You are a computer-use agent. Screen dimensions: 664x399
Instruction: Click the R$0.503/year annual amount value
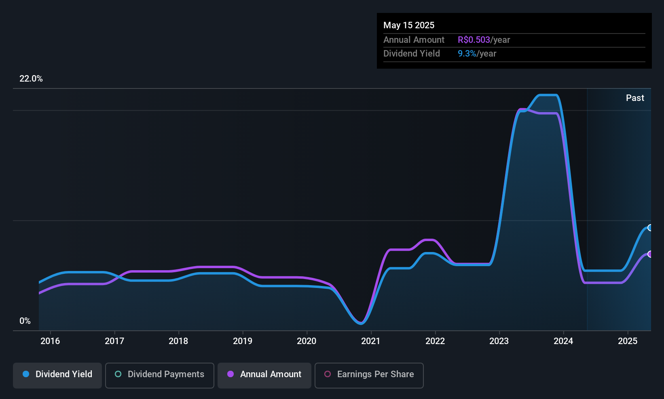[x=484, y=40]
